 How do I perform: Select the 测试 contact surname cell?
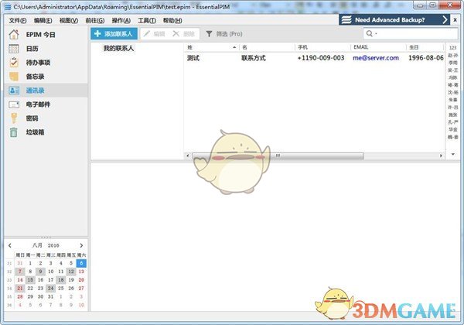pos(193,58)
